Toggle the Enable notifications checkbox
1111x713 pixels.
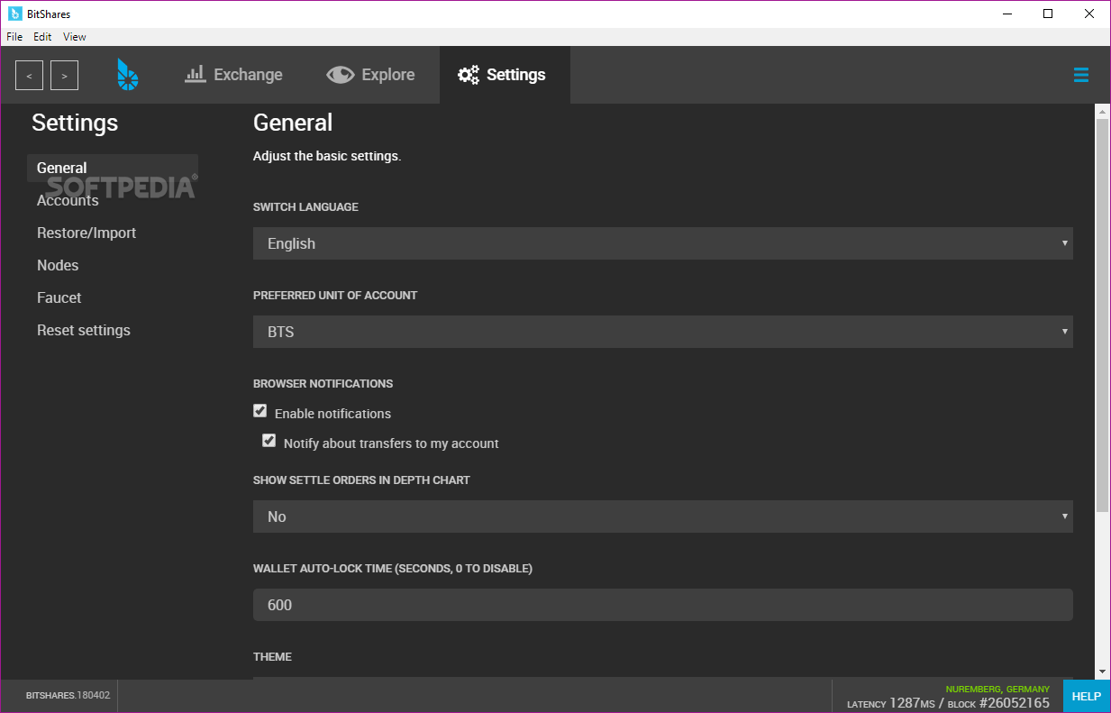(x=260, y=411)
